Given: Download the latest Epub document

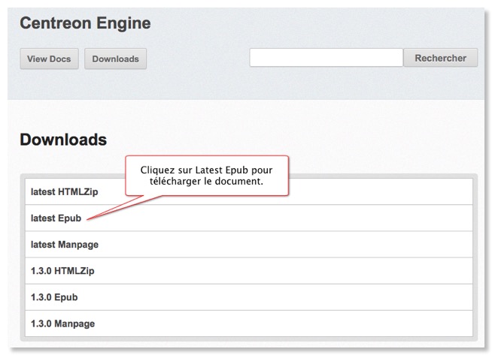Looking at the screenshot, I should (x=56, y=218).
